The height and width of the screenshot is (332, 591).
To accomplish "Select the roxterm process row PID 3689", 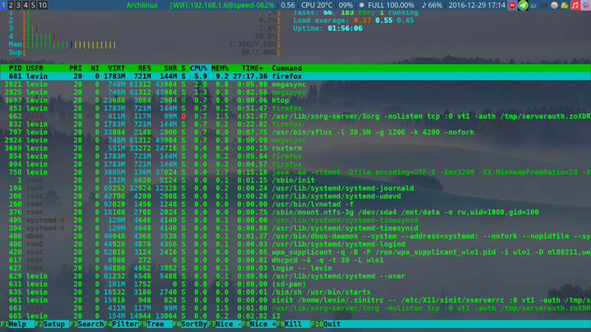I will point(295,148).
